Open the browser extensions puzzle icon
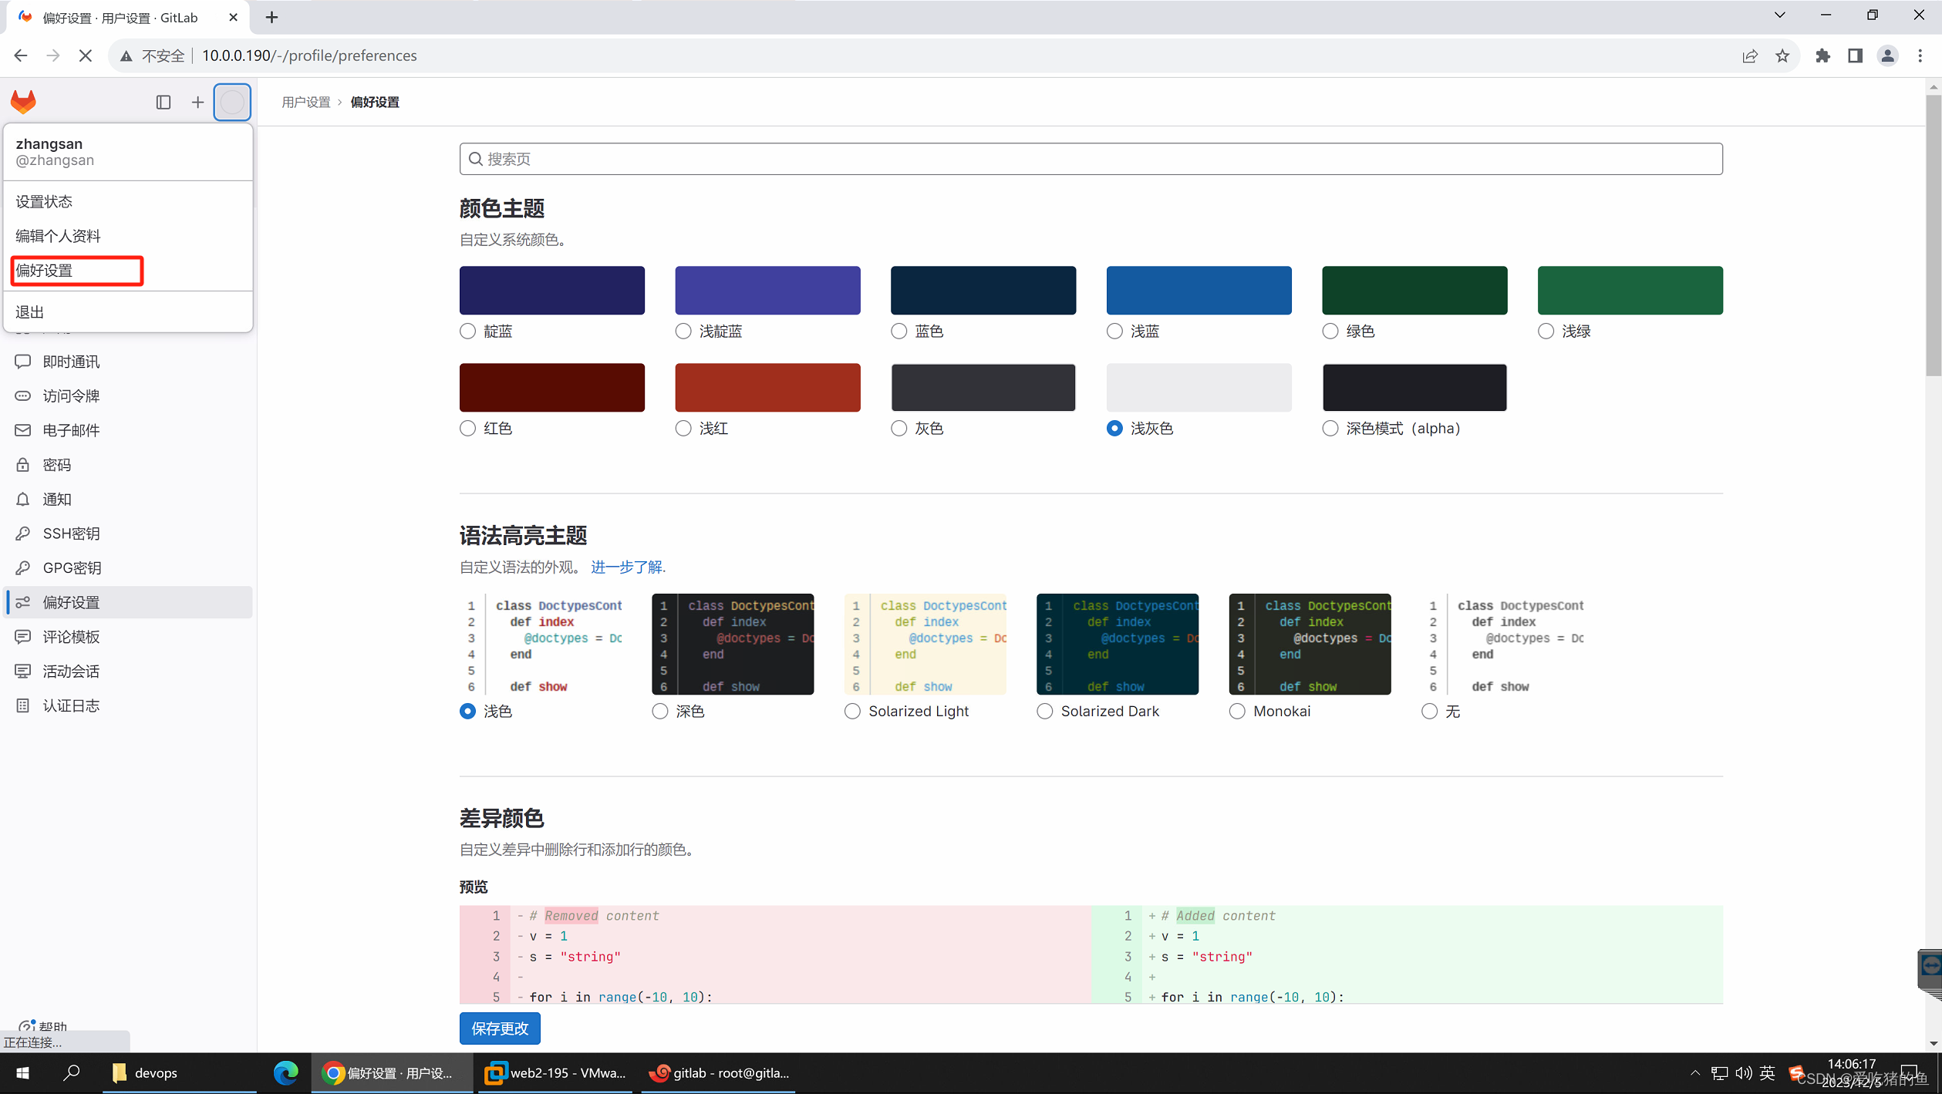Viewport: 1942px width, 1094px height. pyautogui.click(x=1822, y=56)
